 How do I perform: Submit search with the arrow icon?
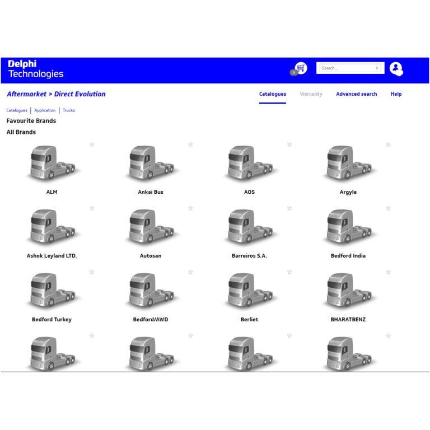[377, 68]
